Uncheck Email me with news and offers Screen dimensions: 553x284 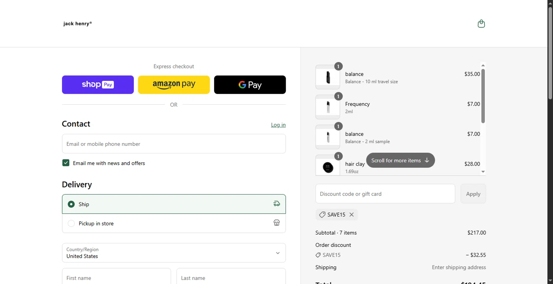(66, 163)
